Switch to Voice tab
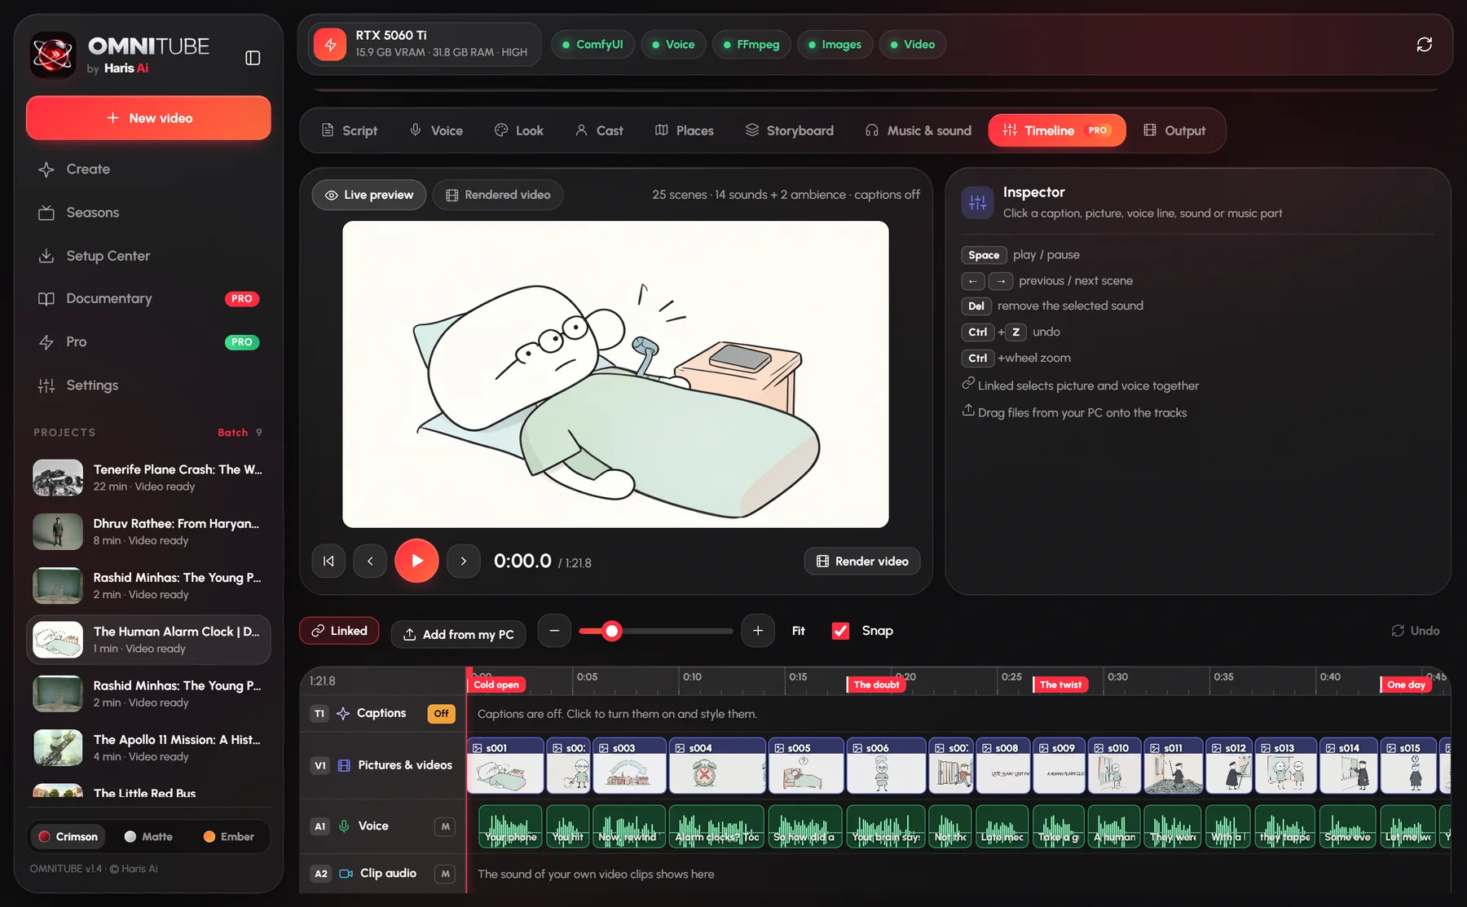The height and width of the screenshot is (907, 1467). [436, 130]
